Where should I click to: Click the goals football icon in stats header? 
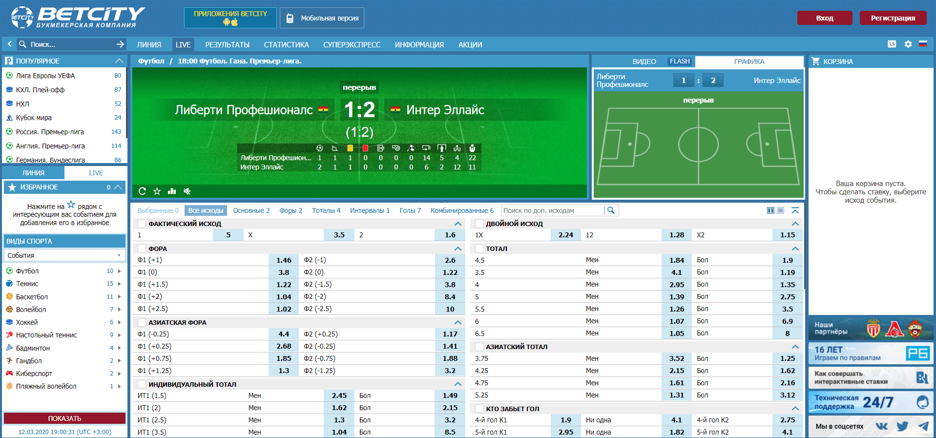point(320,148)
